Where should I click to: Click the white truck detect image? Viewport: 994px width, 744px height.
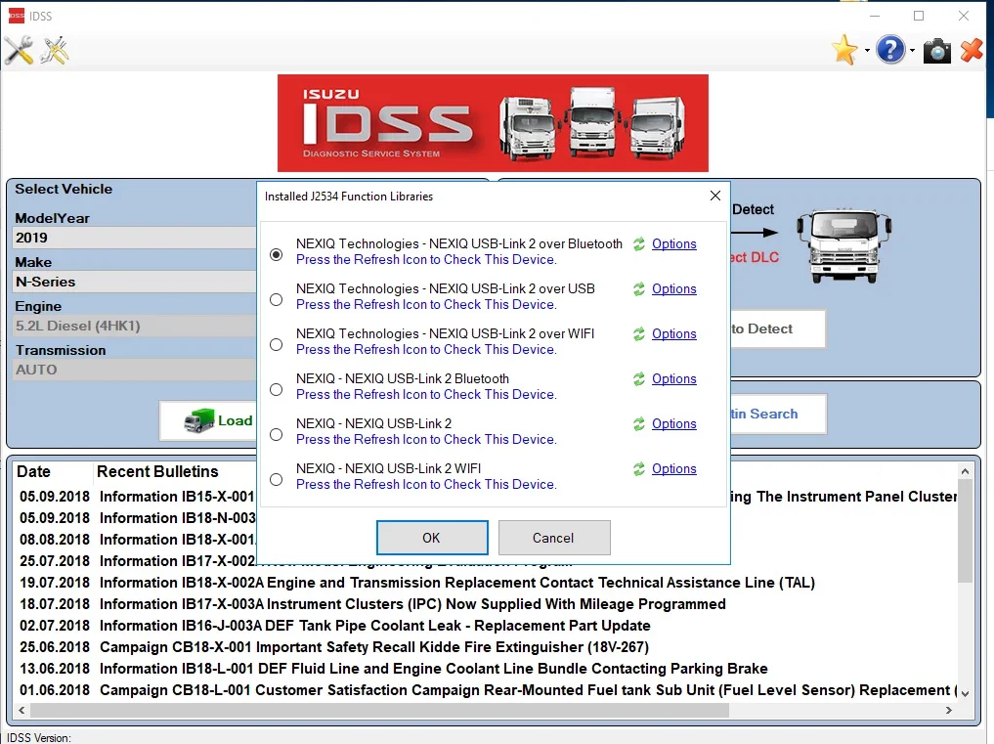843,246
